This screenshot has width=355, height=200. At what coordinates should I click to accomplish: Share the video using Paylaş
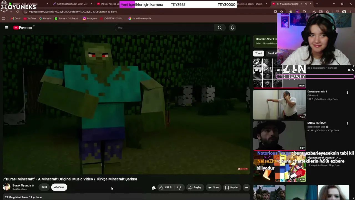[195, 187]
